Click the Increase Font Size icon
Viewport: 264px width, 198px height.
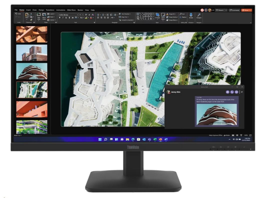[x=86, y=15]
